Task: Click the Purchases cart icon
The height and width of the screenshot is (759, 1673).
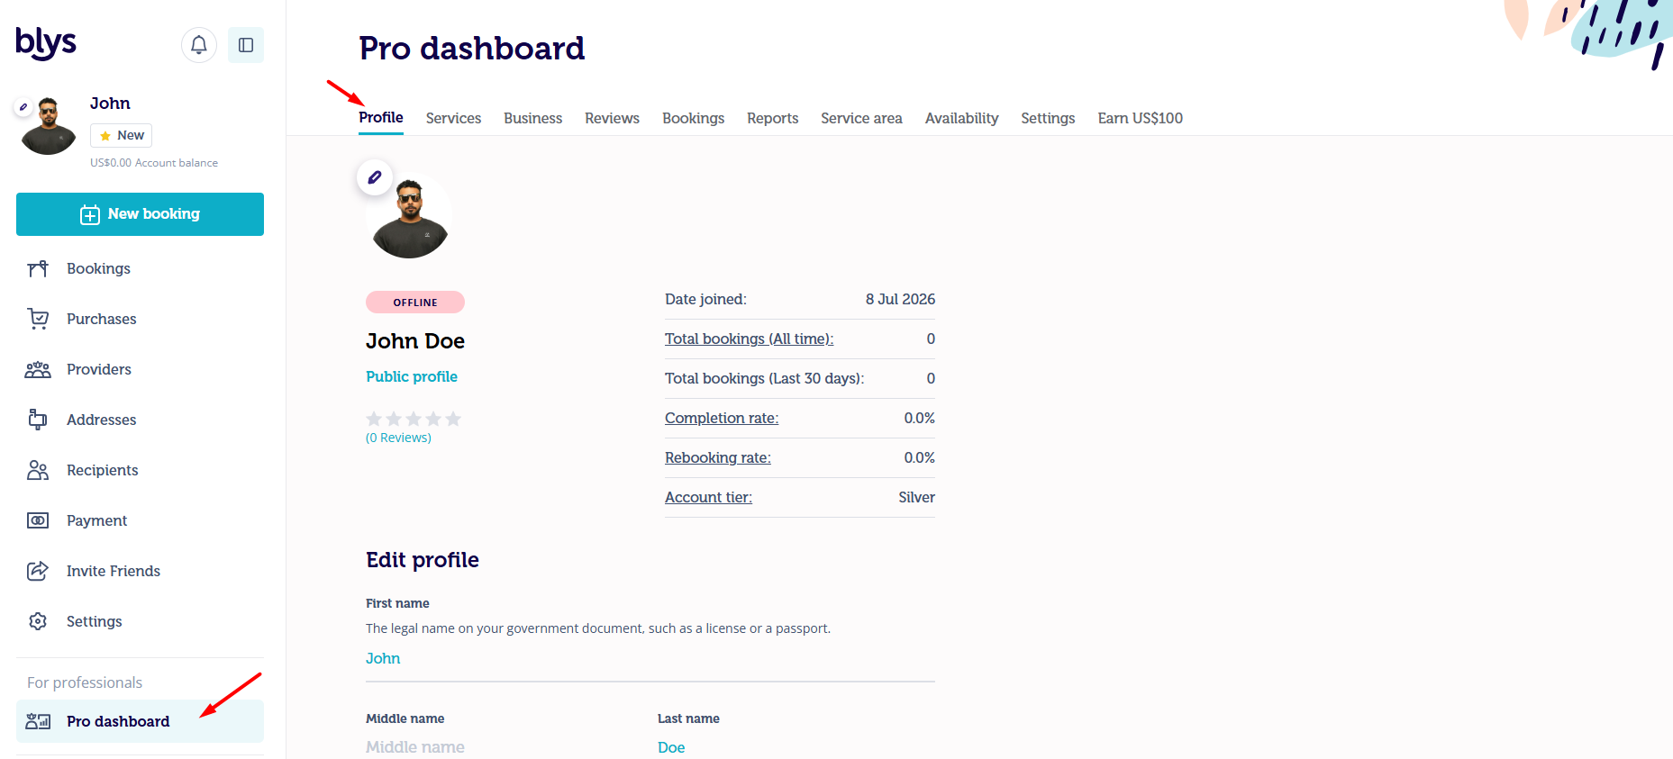Action: (x=38, y=319)
